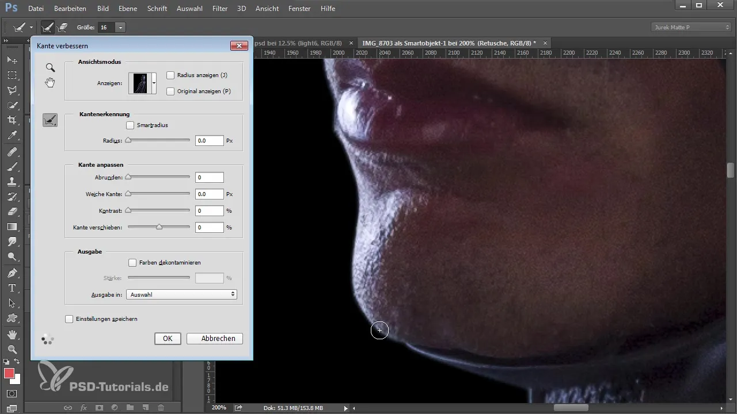Screen dimensions: 737x414
Task: Open the Größe brush size dropdown
Action: coord(120,27)
